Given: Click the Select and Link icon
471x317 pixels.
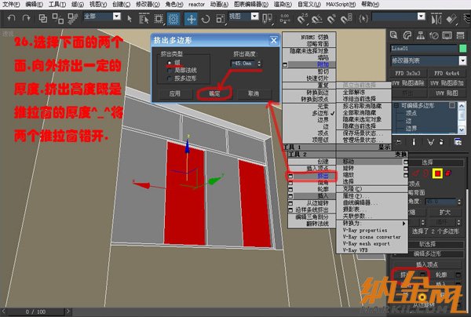Looking at the screenshot, I should (x=43, y=19).
